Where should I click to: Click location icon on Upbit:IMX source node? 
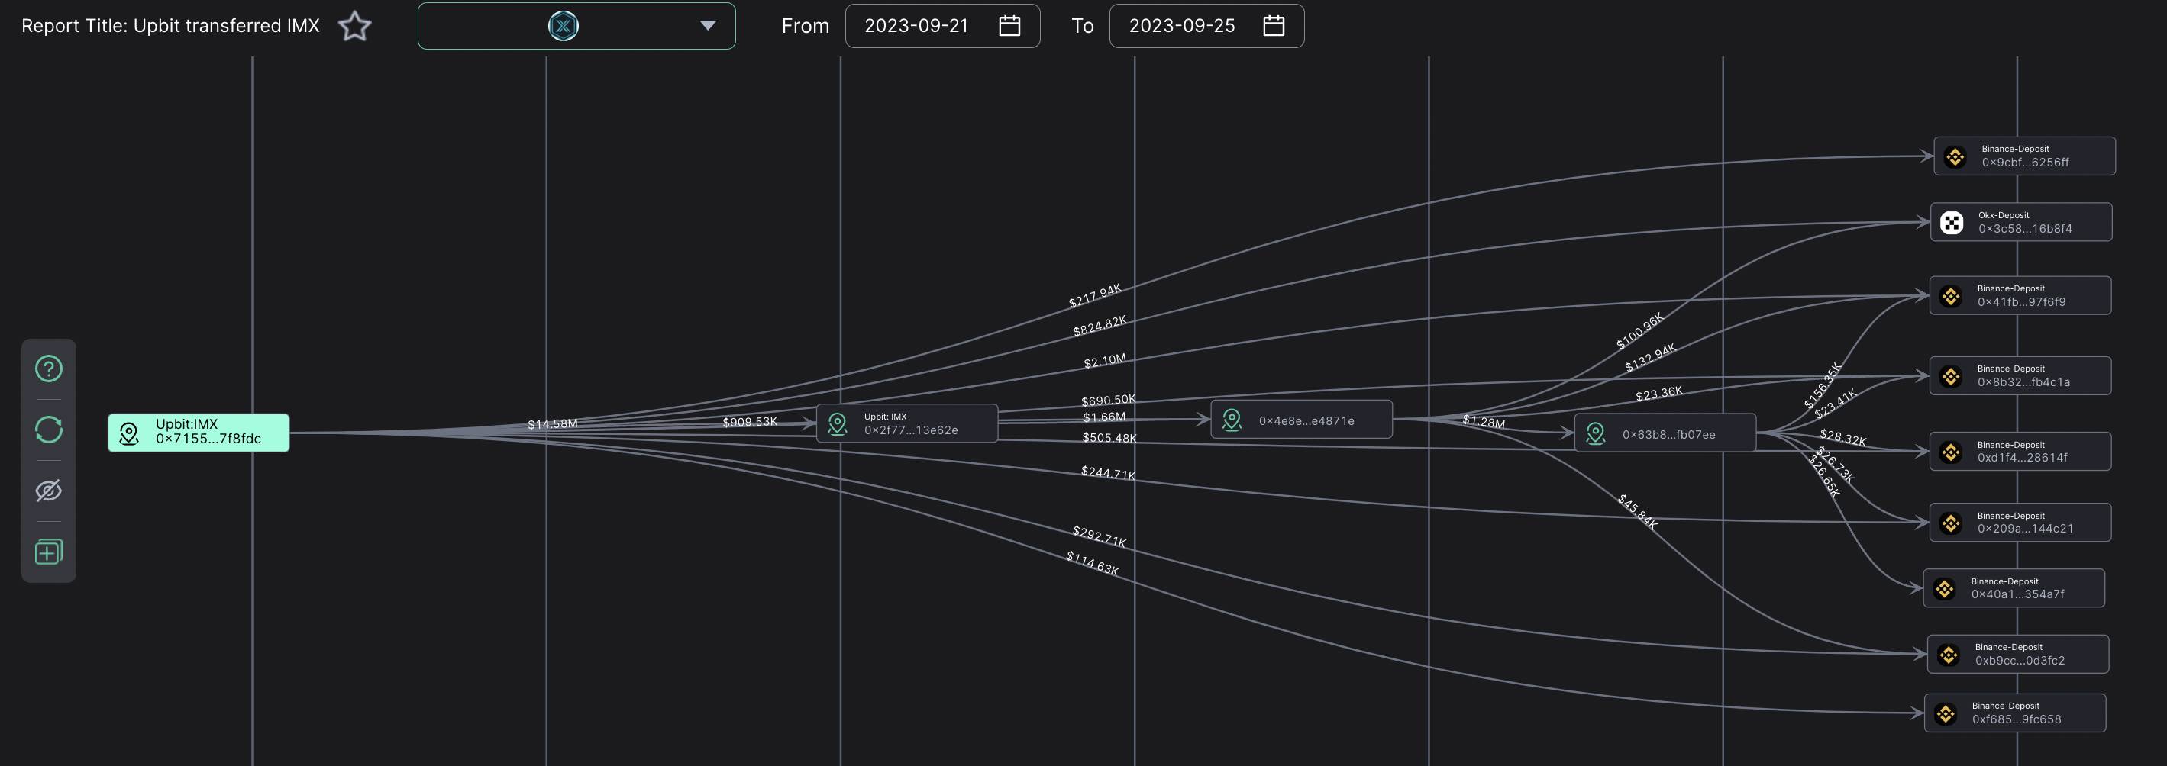click(x=129, y=434)
